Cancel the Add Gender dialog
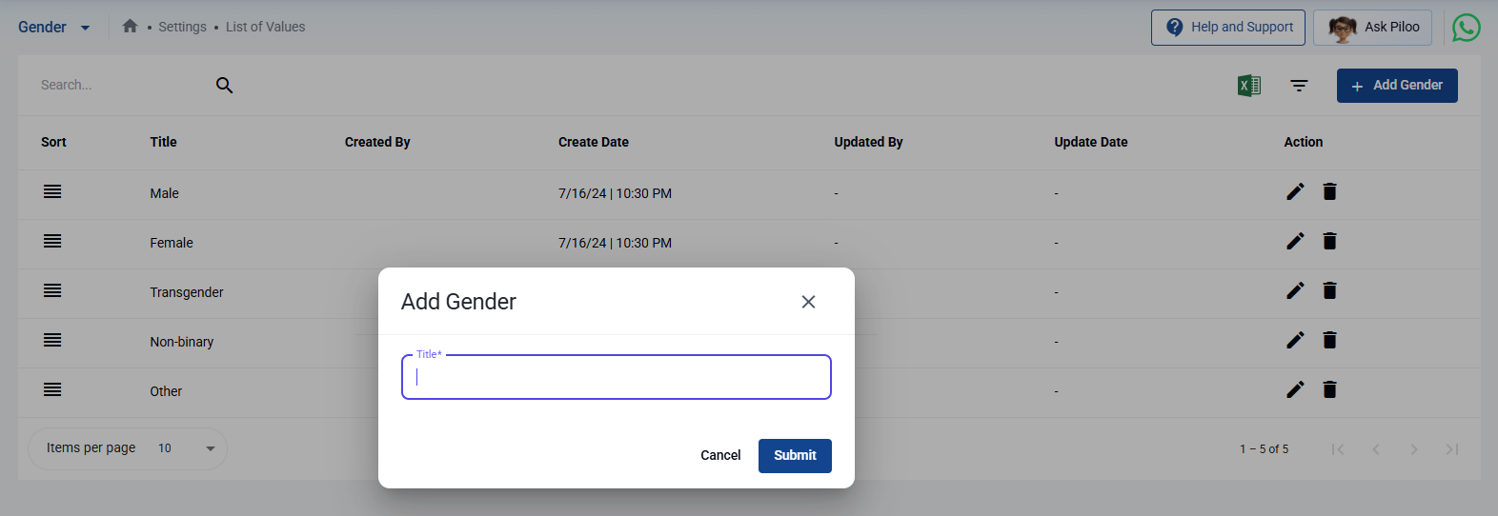 [x=719, y=456]
